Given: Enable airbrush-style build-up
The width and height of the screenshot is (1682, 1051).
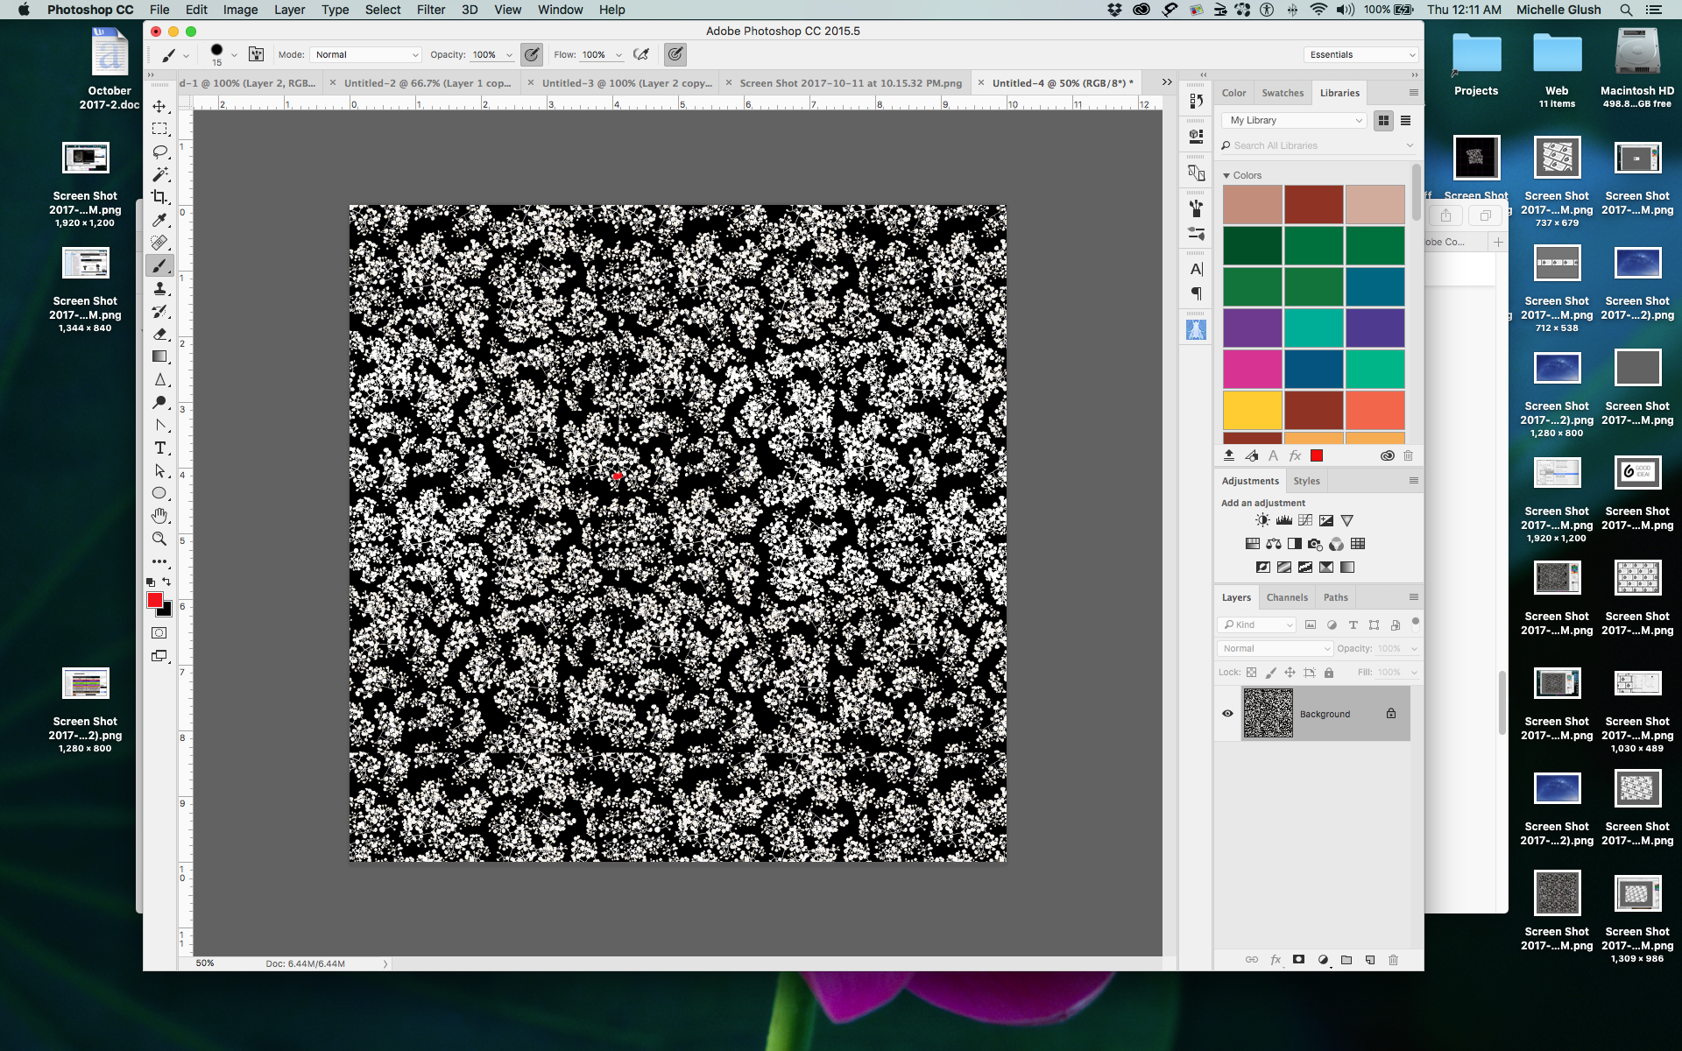Looking at the screenshot, I should tap(641, 54).
